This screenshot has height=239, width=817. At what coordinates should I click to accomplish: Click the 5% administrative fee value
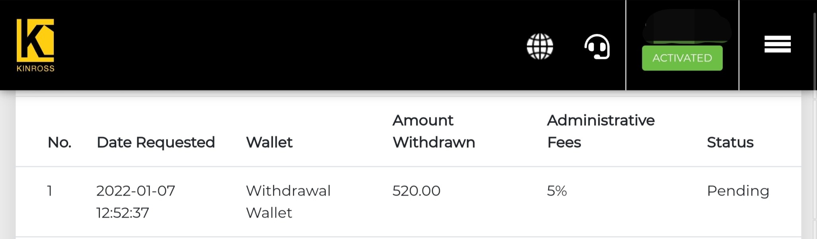click(557, 191)
